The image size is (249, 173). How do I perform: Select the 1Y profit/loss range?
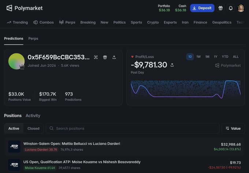(215, 57)
